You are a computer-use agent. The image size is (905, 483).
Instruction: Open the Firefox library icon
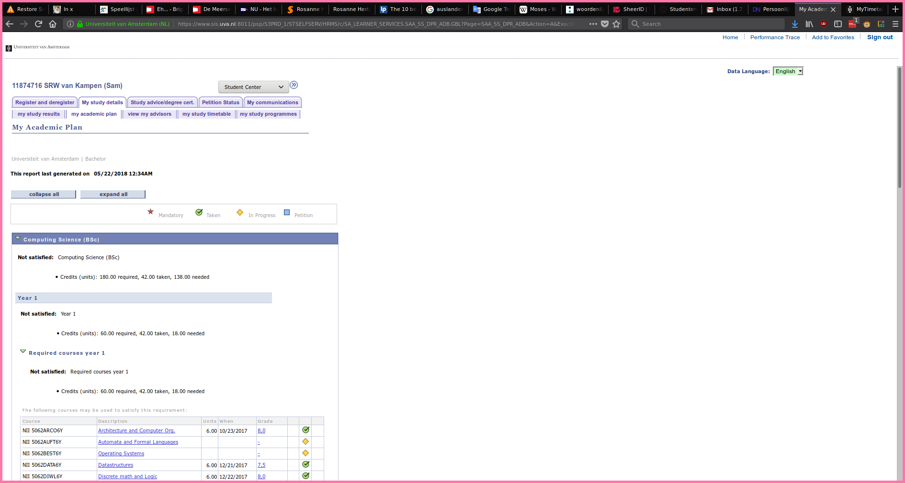[x=809, y=24]
